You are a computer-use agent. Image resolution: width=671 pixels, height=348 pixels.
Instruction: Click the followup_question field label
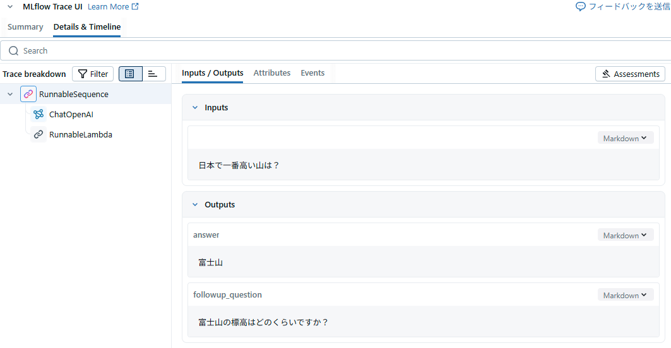pos(227,294)
